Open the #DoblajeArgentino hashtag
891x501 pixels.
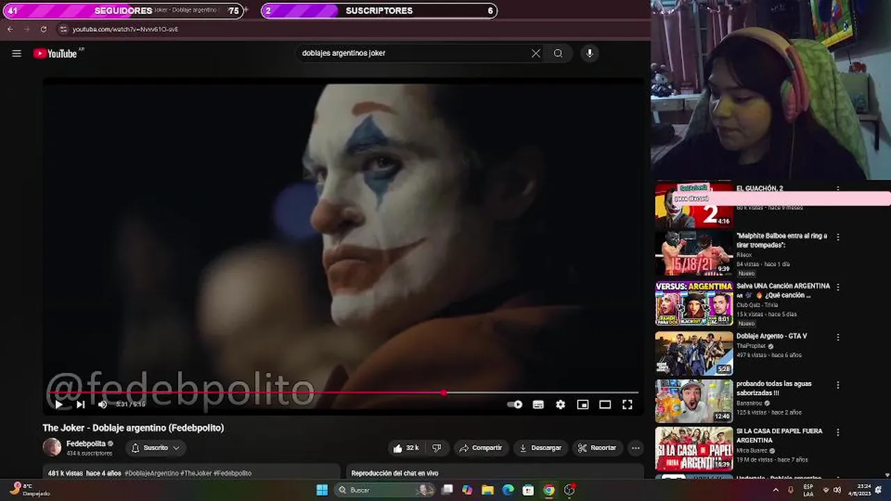[152, 473]
